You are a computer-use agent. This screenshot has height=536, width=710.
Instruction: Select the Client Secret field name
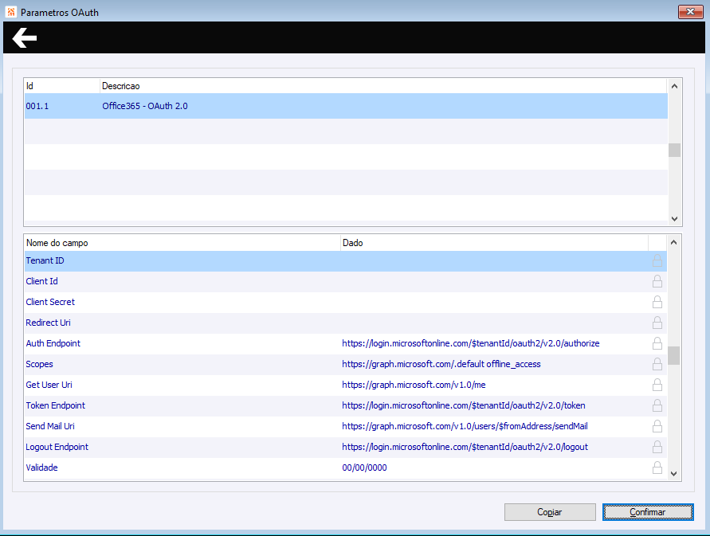[x=50, y=302]
